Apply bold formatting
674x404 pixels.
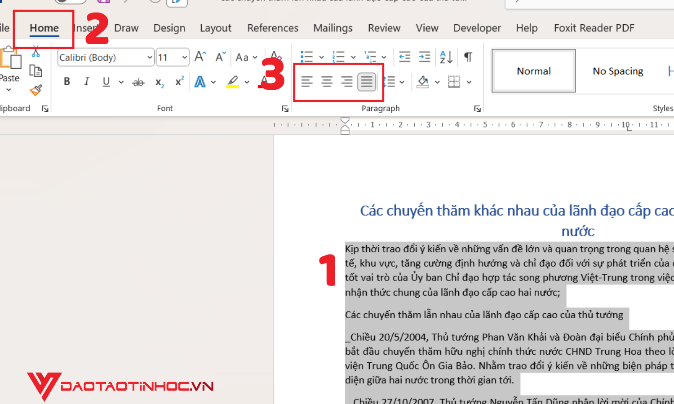pos(67,81)
